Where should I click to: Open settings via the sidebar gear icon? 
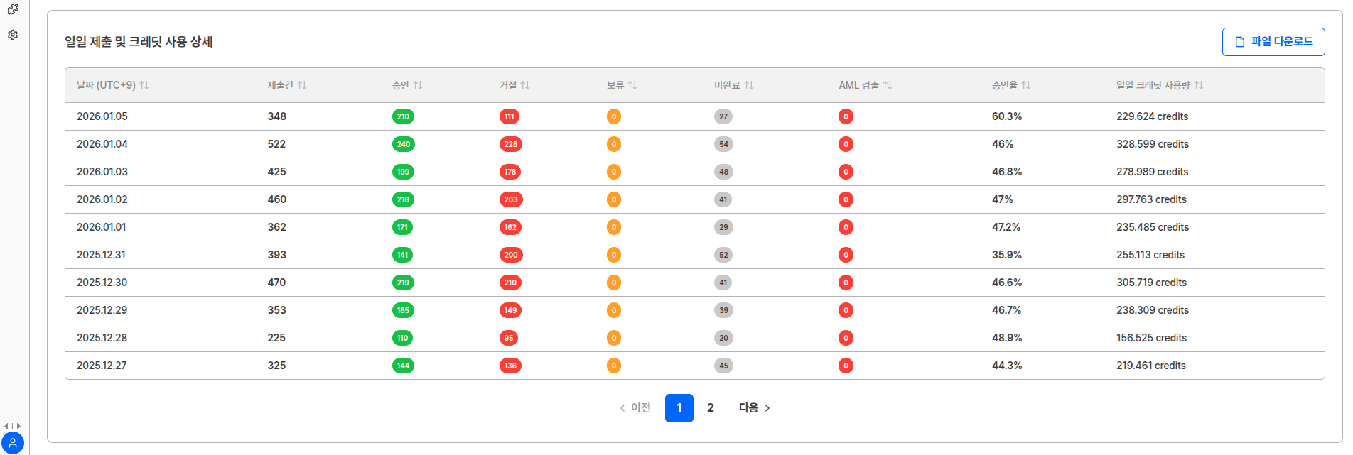coord(13,35)
